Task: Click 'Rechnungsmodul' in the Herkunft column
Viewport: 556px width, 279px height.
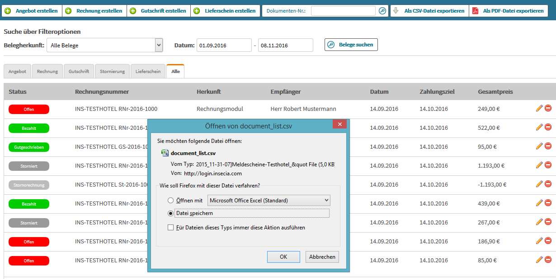Action: [220, 109]
